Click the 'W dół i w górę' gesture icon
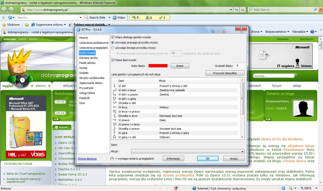The height and width of the screenshot is (191, 323). [114, 99]
